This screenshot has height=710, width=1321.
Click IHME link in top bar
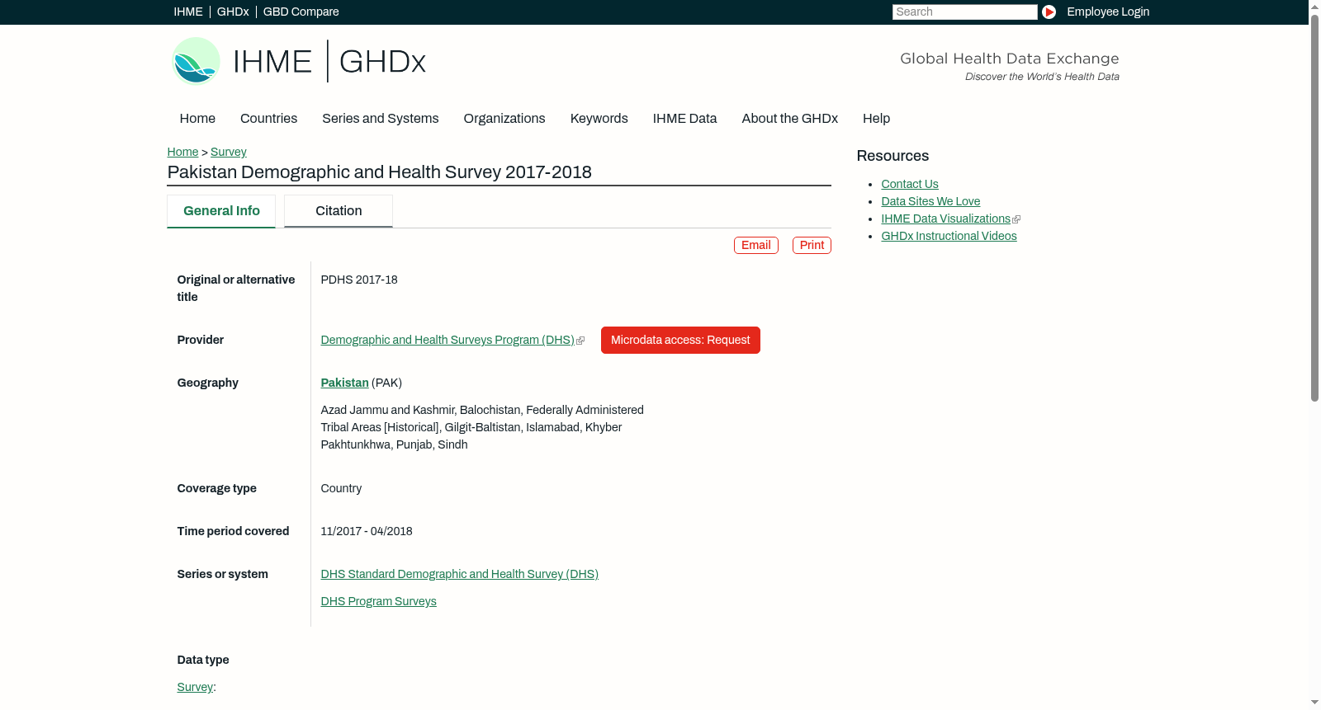point(188,12)
